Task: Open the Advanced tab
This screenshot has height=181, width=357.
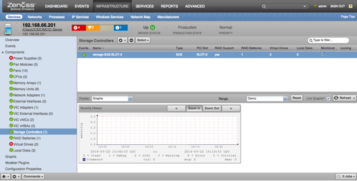Action: tap(195, 6)
